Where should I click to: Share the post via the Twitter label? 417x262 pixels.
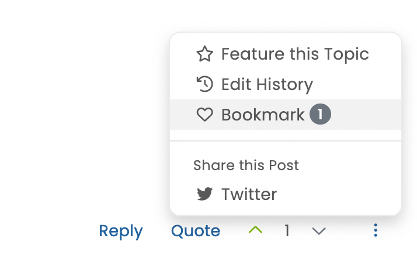[x=249, y=194]
